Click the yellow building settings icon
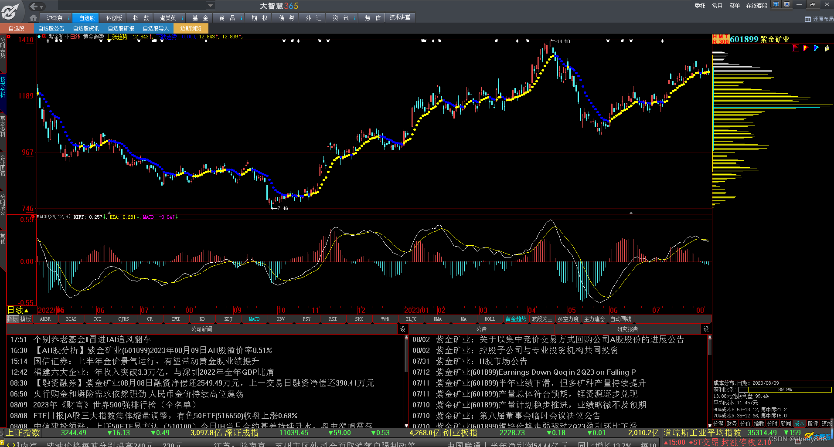Image resolution: width=834 pixels, height=447 pixels. 827,48
